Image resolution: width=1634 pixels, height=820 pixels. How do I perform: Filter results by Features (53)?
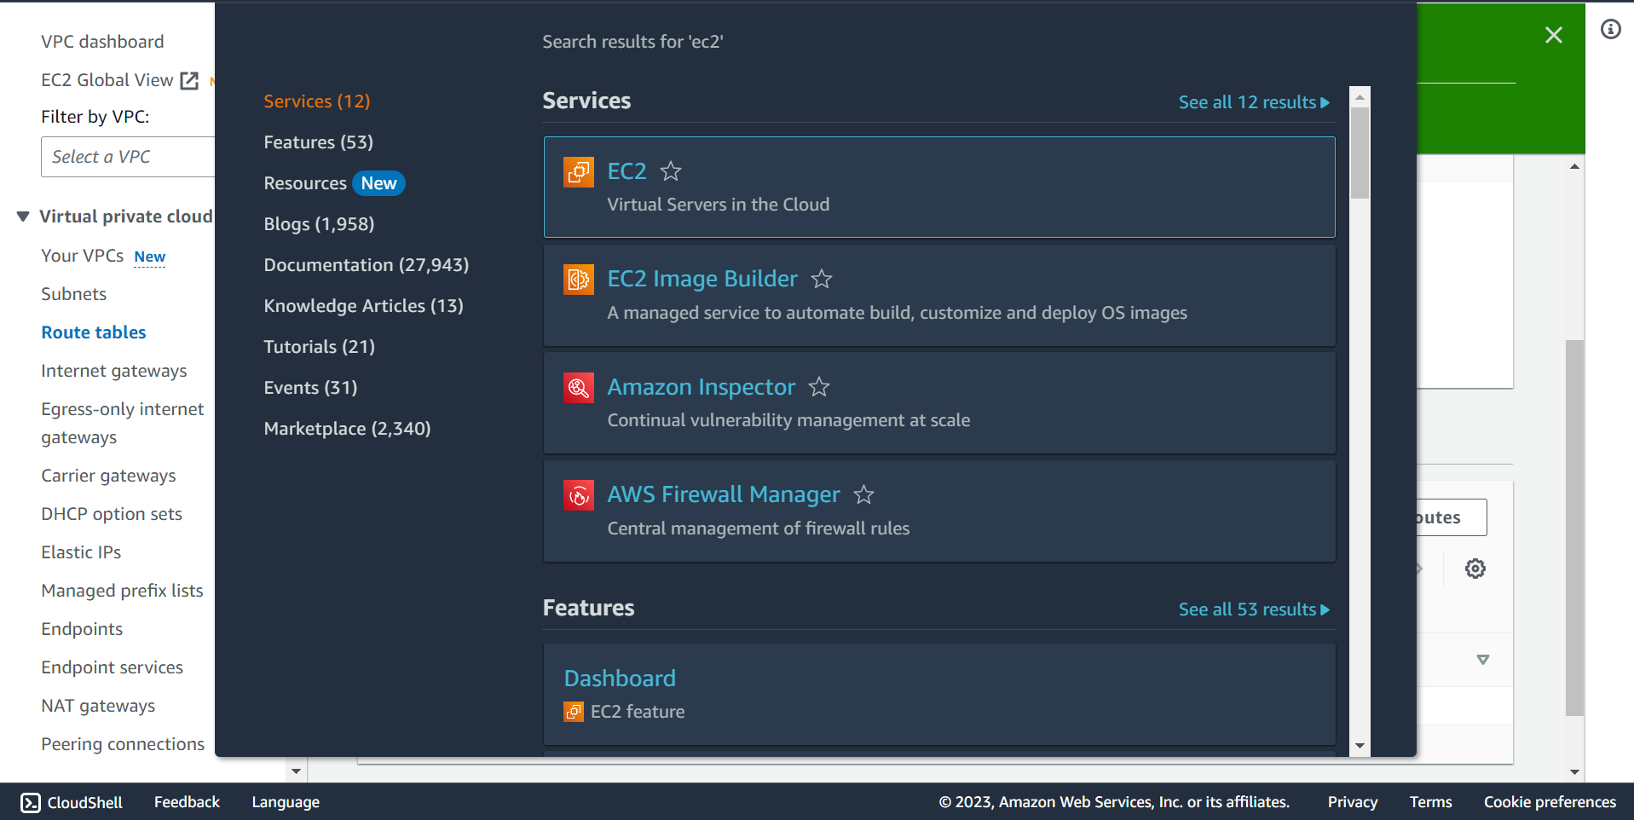coord(319,142)
